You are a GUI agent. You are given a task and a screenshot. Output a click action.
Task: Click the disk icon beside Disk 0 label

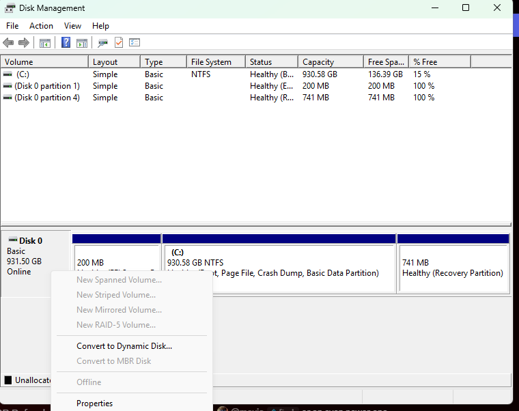point(13,240)
